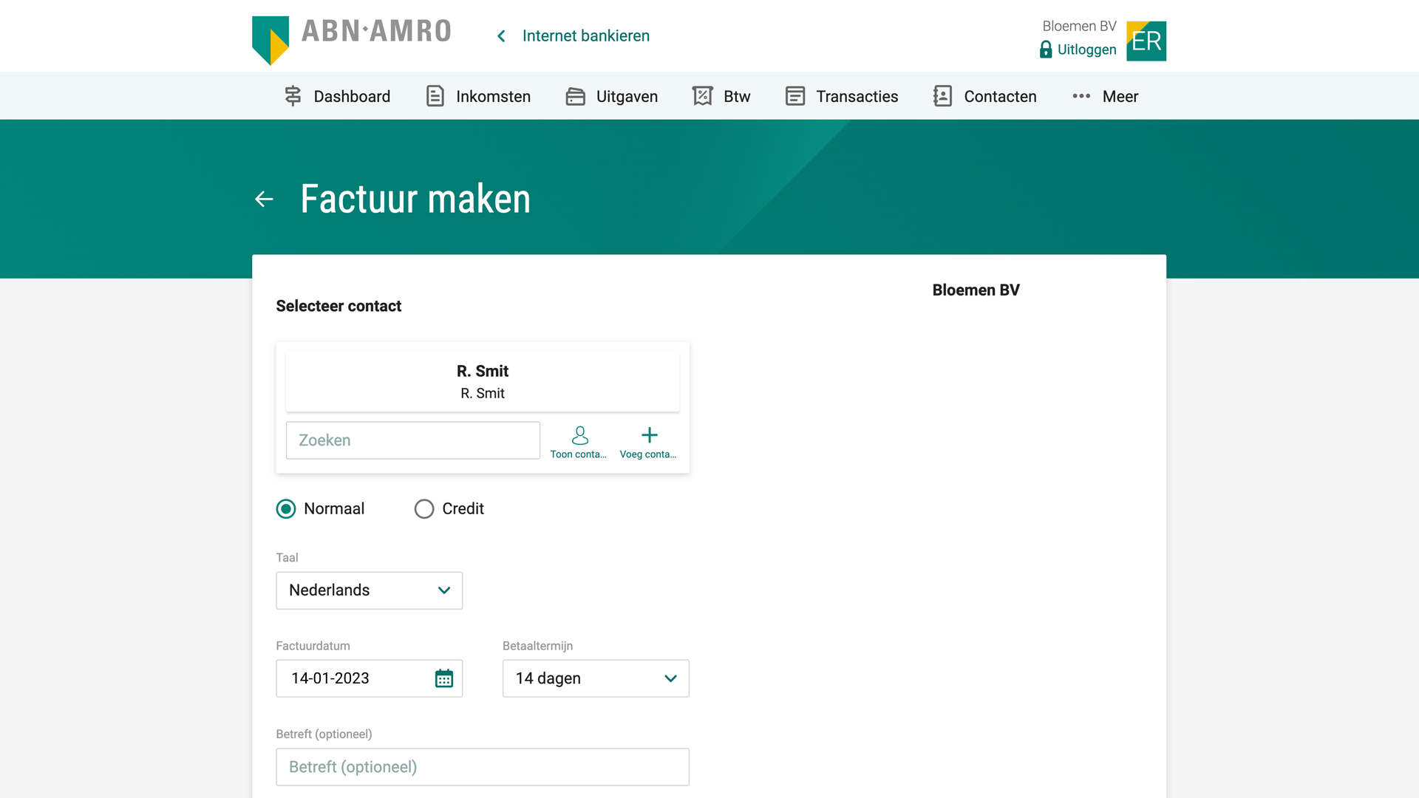The width and height of the screenshot is (1419, 798).
Task: Click the Contacten menu icon
Action: (x=942, y=95)
